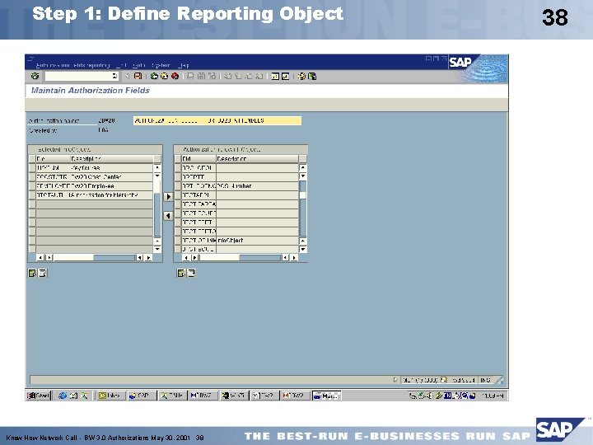Open the System menu
593x445 pixels.
[161, 65]
